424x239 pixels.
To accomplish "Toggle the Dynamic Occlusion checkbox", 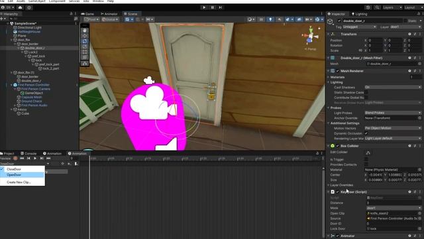I will 366,133.
